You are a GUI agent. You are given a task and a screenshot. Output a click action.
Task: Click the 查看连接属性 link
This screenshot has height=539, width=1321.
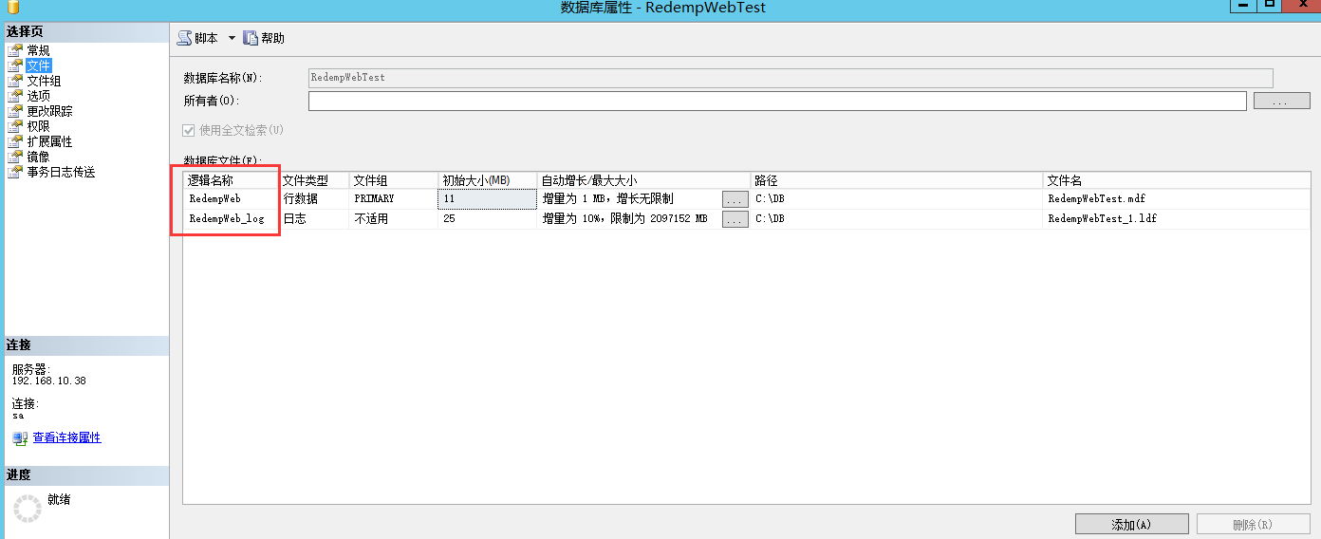66,437
